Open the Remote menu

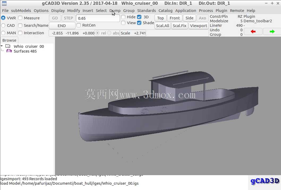pos(237,11)
